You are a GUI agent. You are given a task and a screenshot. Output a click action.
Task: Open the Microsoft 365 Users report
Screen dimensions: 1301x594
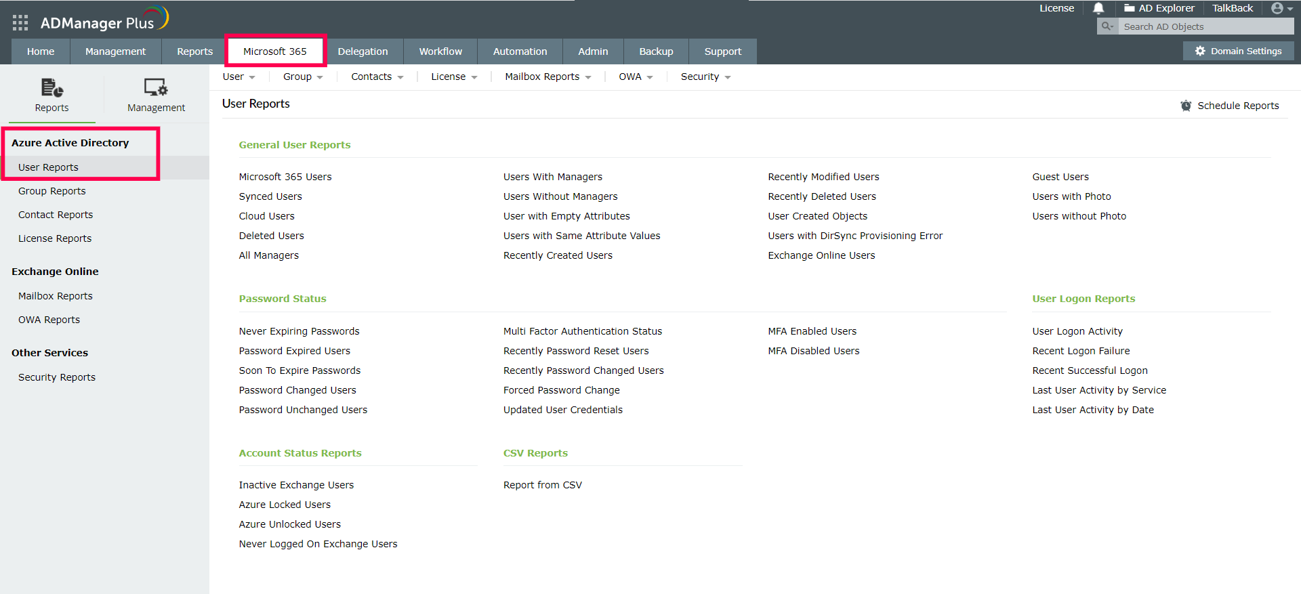(285, 177)
